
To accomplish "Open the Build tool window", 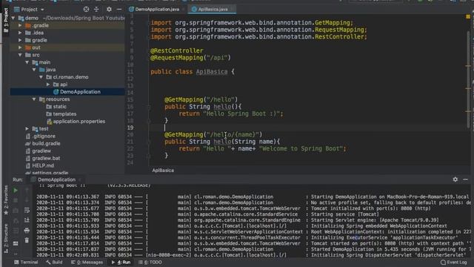I will point(54,262).
